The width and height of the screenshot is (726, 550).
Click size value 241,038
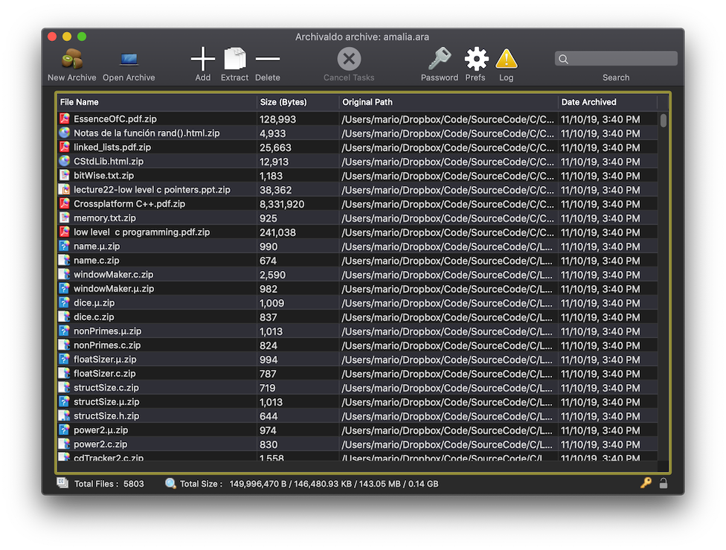[x=277, y=232]
